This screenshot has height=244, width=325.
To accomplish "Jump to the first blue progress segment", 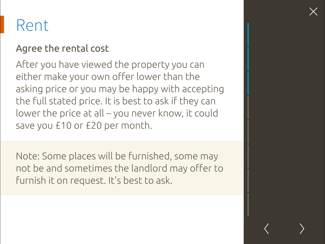I will point(248,34).
